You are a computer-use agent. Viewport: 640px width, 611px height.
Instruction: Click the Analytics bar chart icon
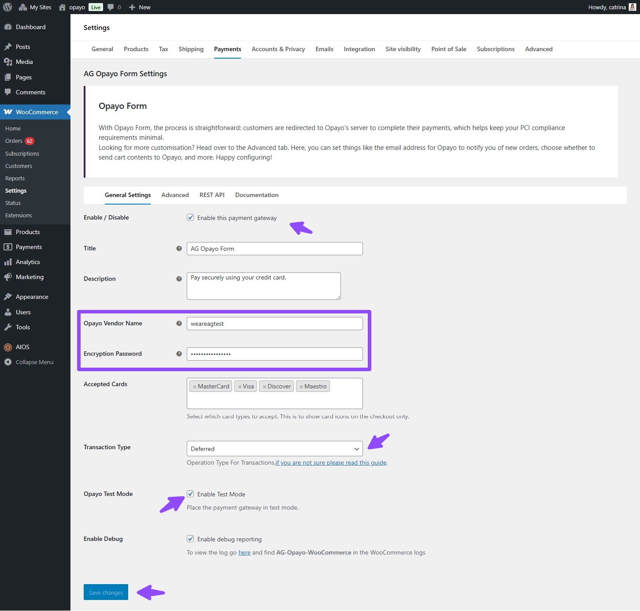[8, 262]
